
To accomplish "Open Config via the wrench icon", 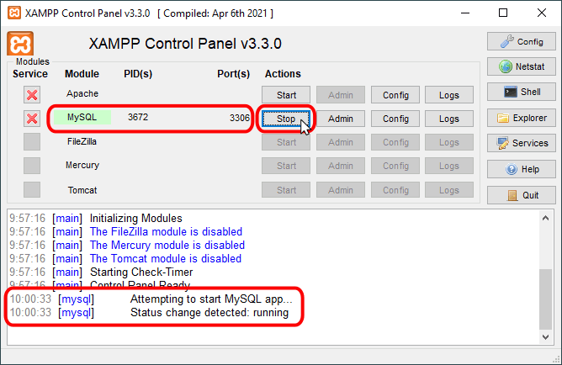I will coord(521,41).
